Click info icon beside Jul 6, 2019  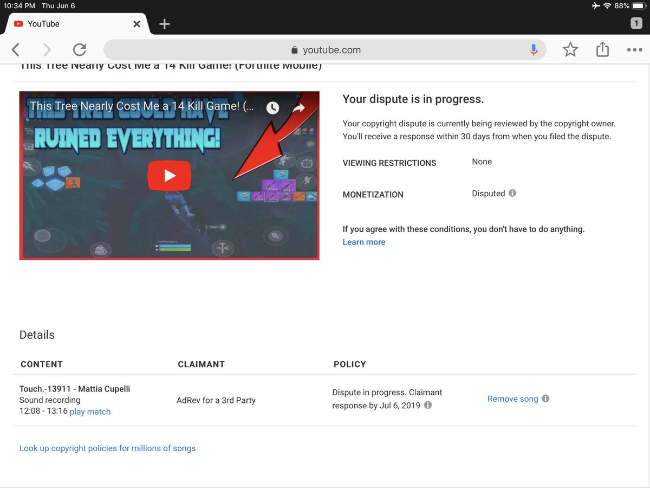(428, 405)
